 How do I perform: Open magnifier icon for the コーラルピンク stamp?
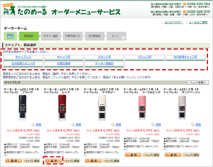click(x=153, y=125)
